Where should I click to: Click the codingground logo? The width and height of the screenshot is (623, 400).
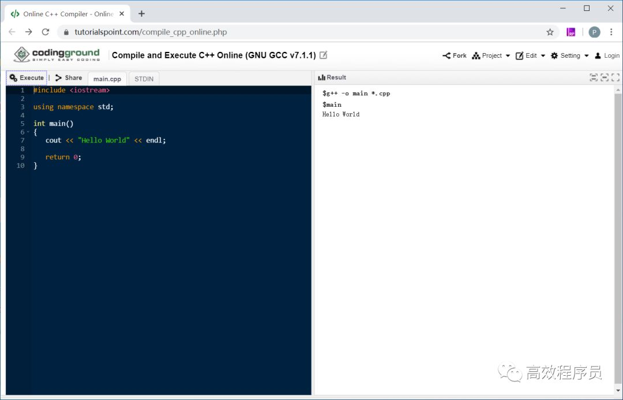pos(57,55)
